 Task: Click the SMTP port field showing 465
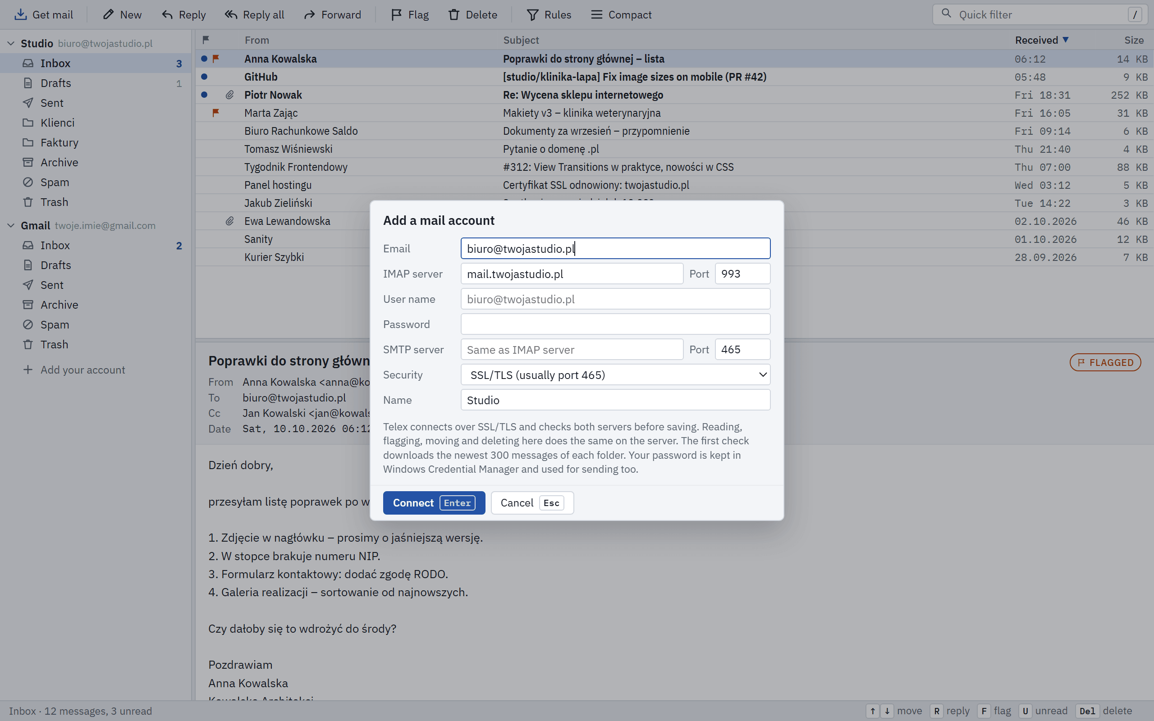pos(742,350)
